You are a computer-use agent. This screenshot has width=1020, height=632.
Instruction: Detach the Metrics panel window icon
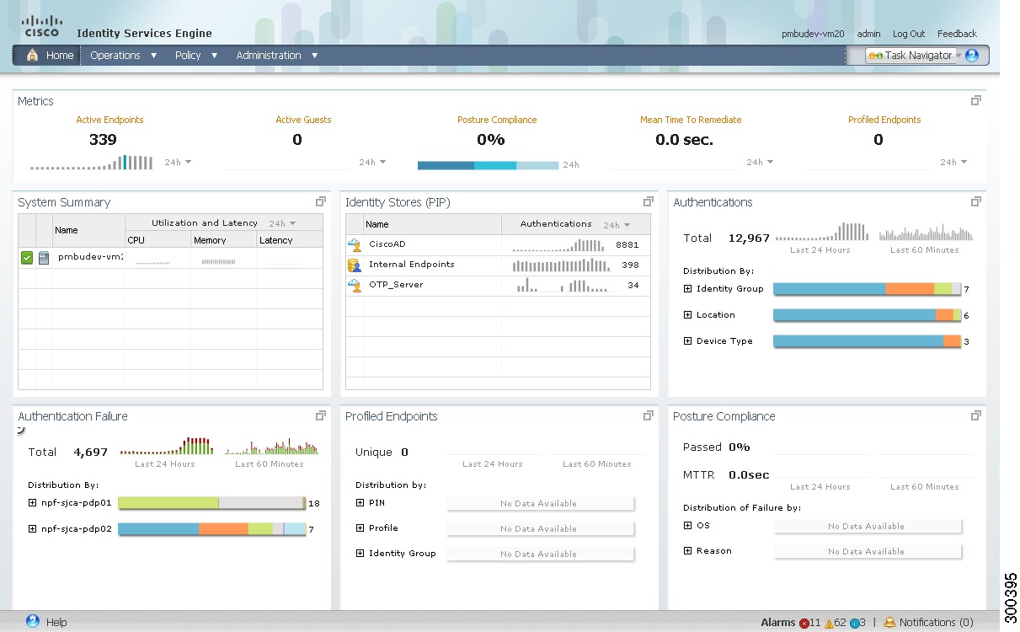[x=975, y=100]
